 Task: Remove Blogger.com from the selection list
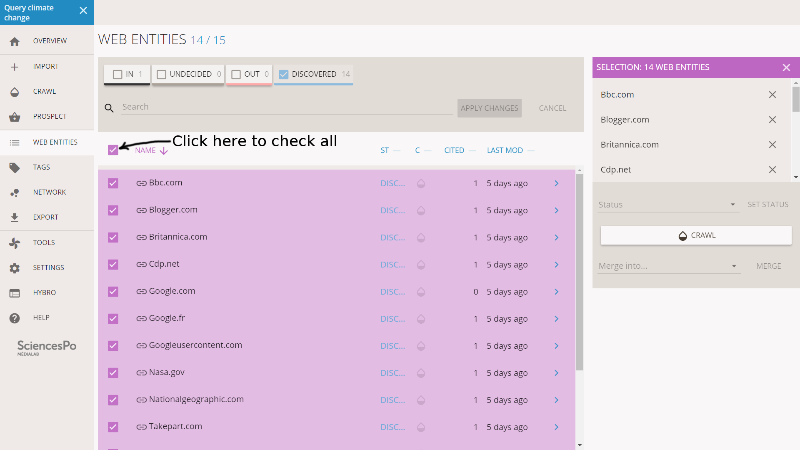point(772,120)
